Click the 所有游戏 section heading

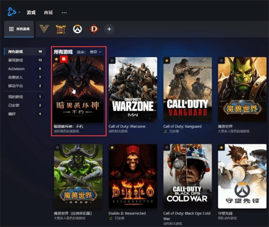click(x=63, y=52)
